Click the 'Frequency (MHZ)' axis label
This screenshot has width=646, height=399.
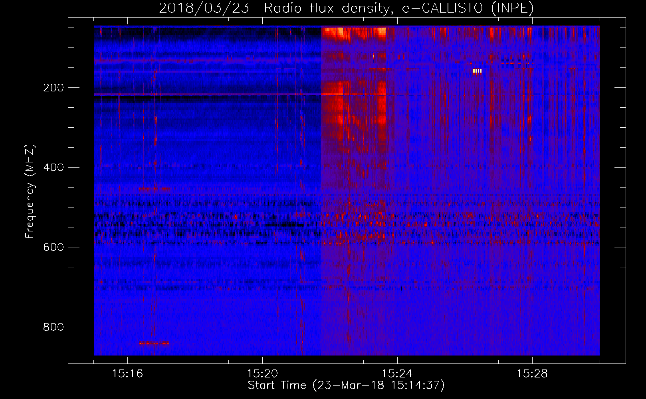point(30,192)
